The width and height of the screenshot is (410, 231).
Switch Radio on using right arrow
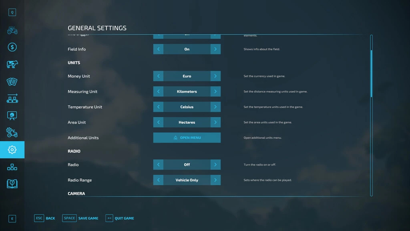click(x=215, y=165)
